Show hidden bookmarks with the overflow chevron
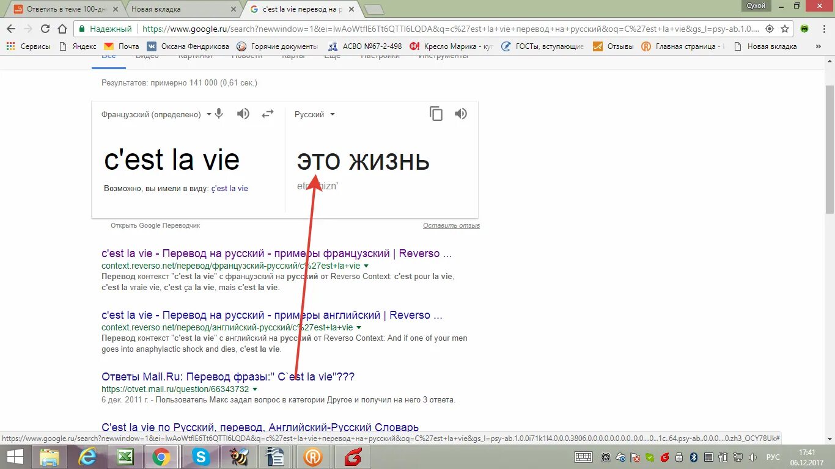This screenshot has height=469, width=835. [x=819, y=46]
